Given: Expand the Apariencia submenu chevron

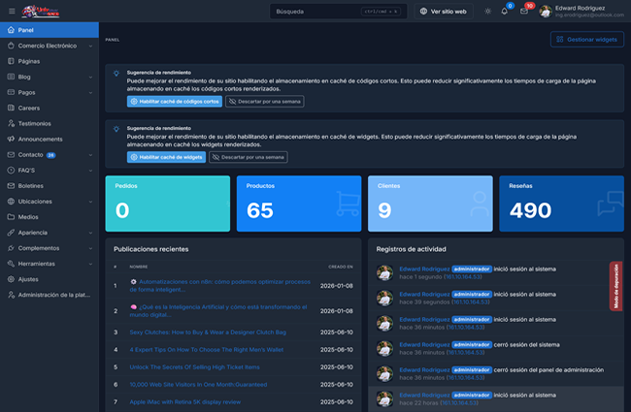Looking at the screenshot, I should click(x=90, y=233).
